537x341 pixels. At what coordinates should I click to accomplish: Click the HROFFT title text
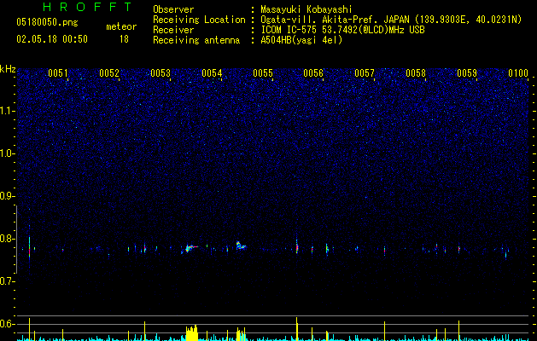pos(88,7)
